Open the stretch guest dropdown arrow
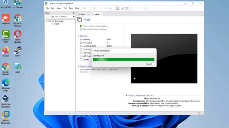This screenshot has height=128, width=229. [x=149, y=8]
